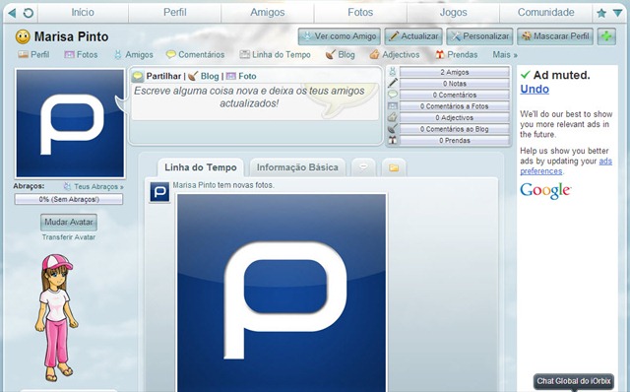Click the 2 Amigos counter

[455, 72]
